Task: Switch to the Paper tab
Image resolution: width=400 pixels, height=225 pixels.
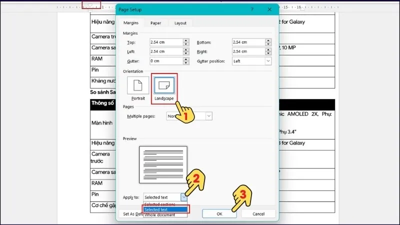Action: coord(155,23)
